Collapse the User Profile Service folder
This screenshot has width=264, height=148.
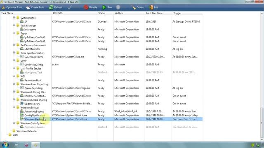click(14, 68)
